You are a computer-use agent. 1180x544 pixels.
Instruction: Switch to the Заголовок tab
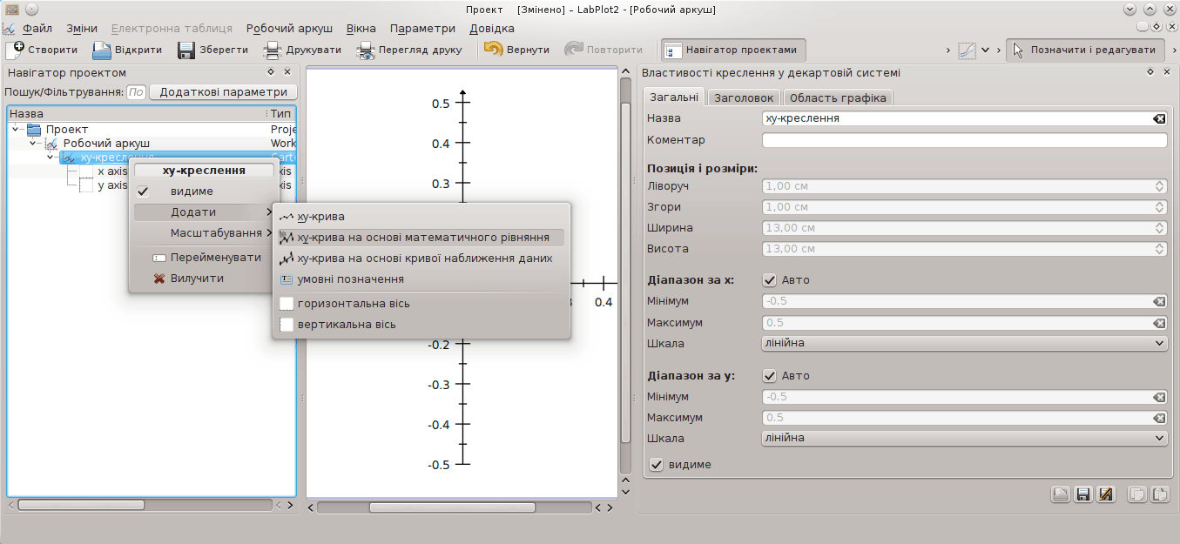click(x=744, y=98)
